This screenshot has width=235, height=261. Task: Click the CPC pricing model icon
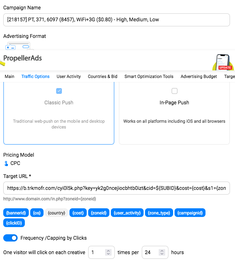coord(6,164)
